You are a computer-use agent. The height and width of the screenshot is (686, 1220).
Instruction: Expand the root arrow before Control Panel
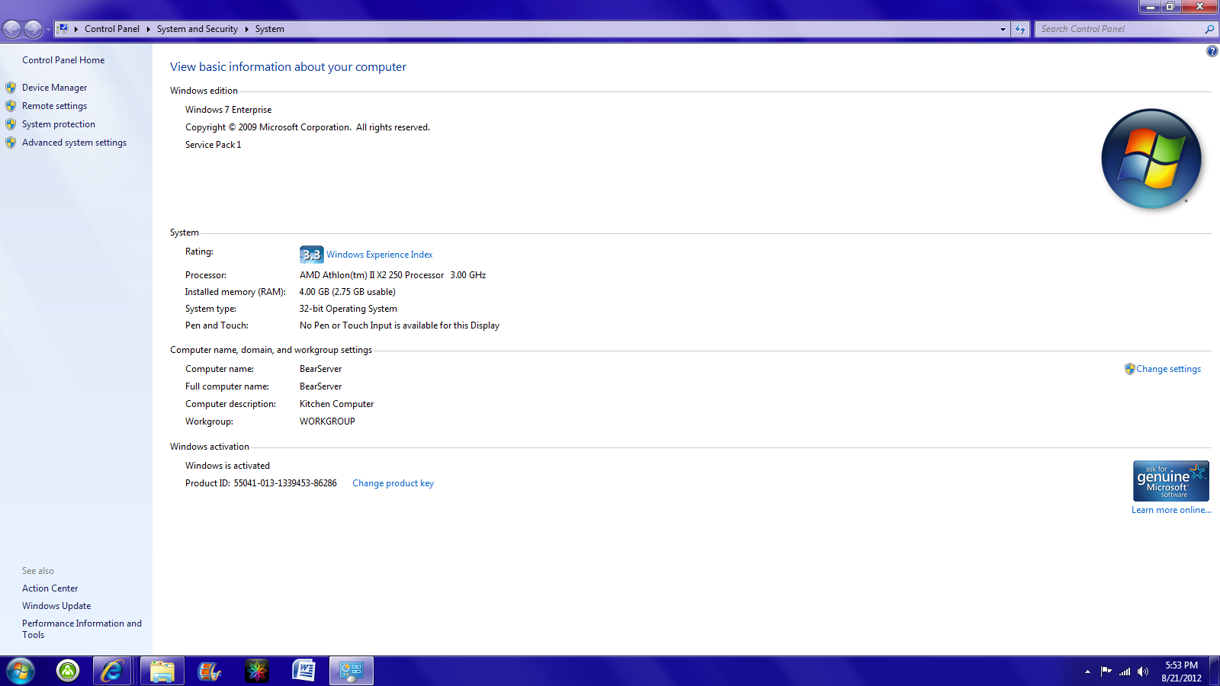pos(76,29)
